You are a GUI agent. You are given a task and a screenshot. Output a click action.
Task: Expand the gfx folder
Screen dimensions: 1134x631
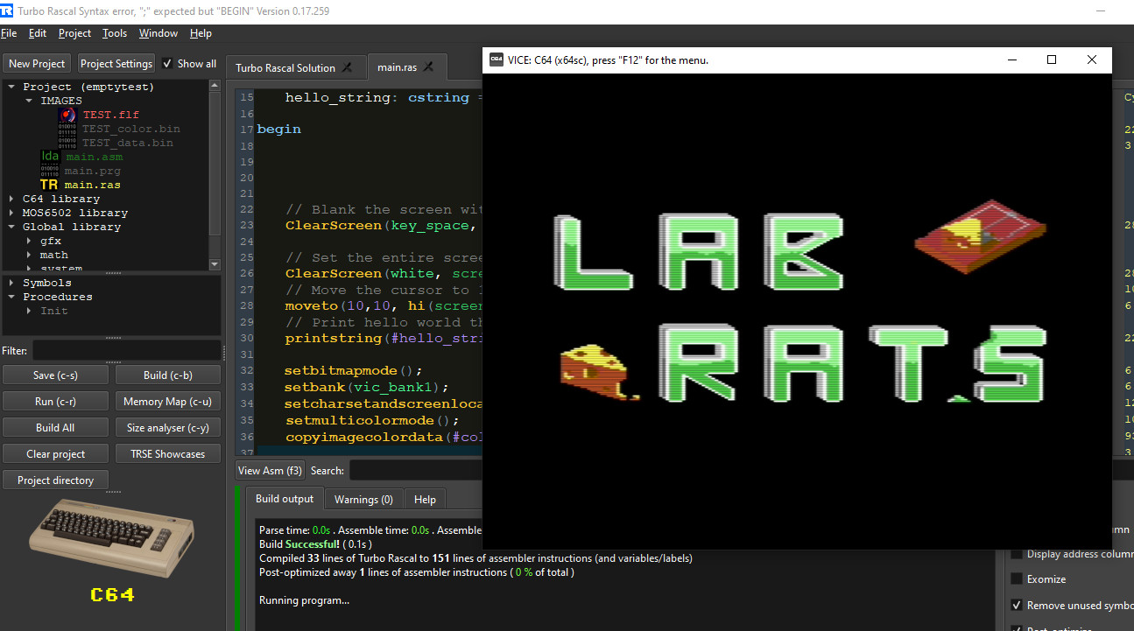pos(29,241)
